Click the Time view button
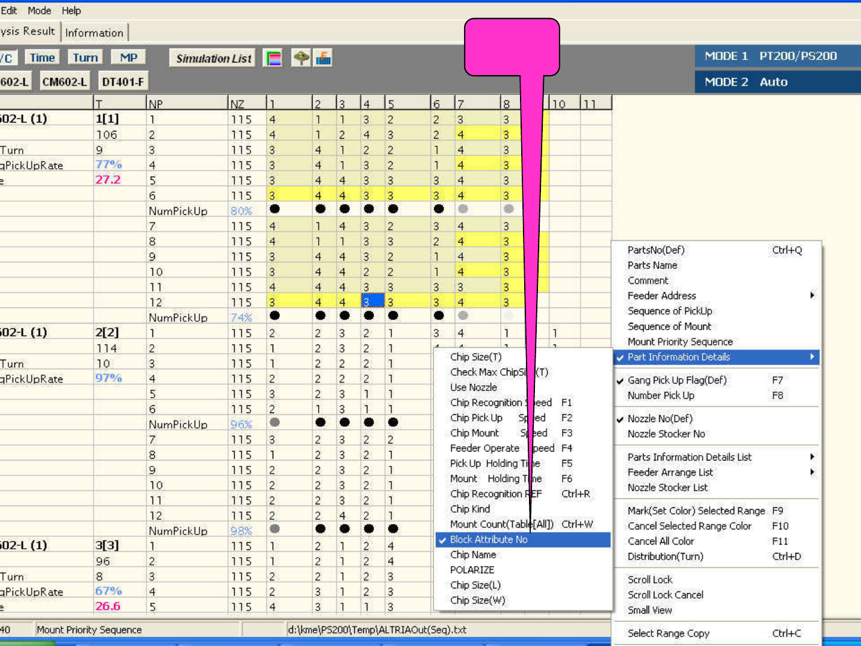The image size is (861, 646). click(x=42, y=58)
